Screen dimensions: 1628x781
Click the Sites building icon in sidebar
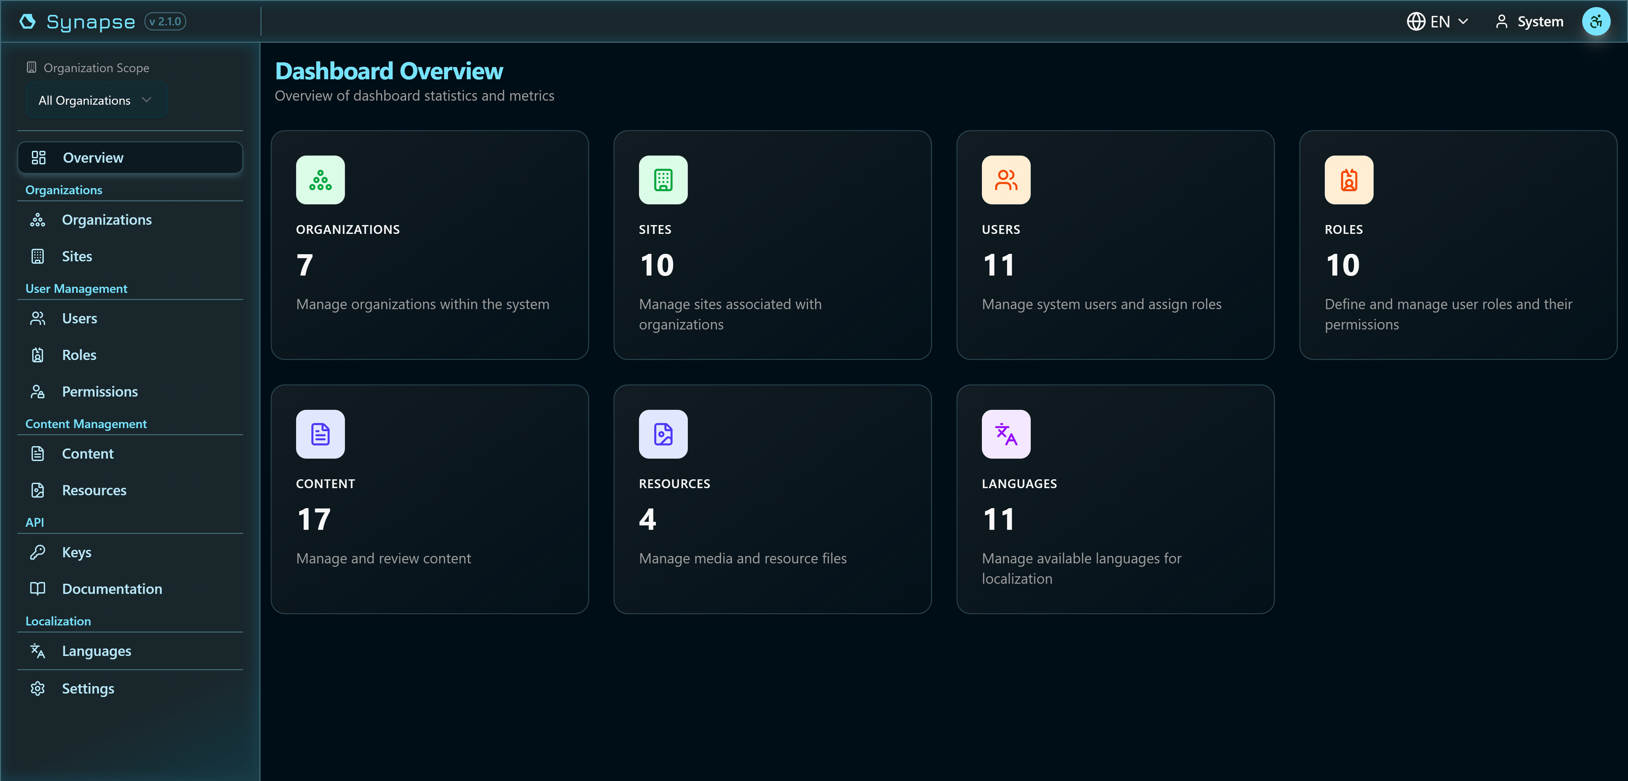point(37,256)
